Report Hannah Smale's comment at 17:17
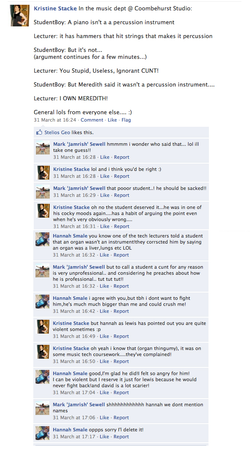Screen dimensions: 250x453 point(121,437)
